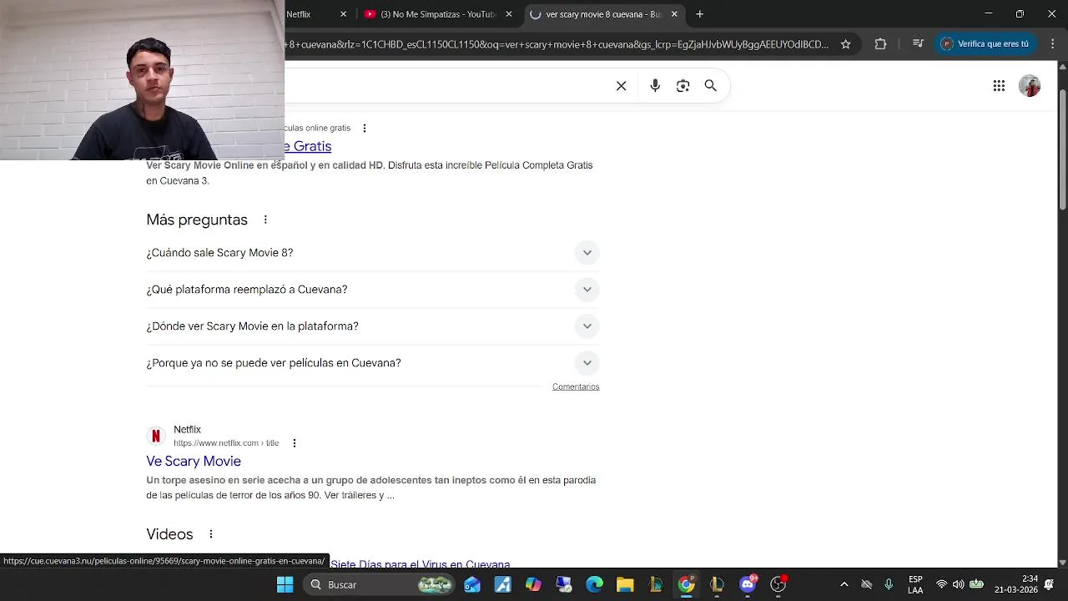The image size is (1068, 601).
Task: Open the Ve Scary Movie Netflix link
Action: [x=194, y=461]
